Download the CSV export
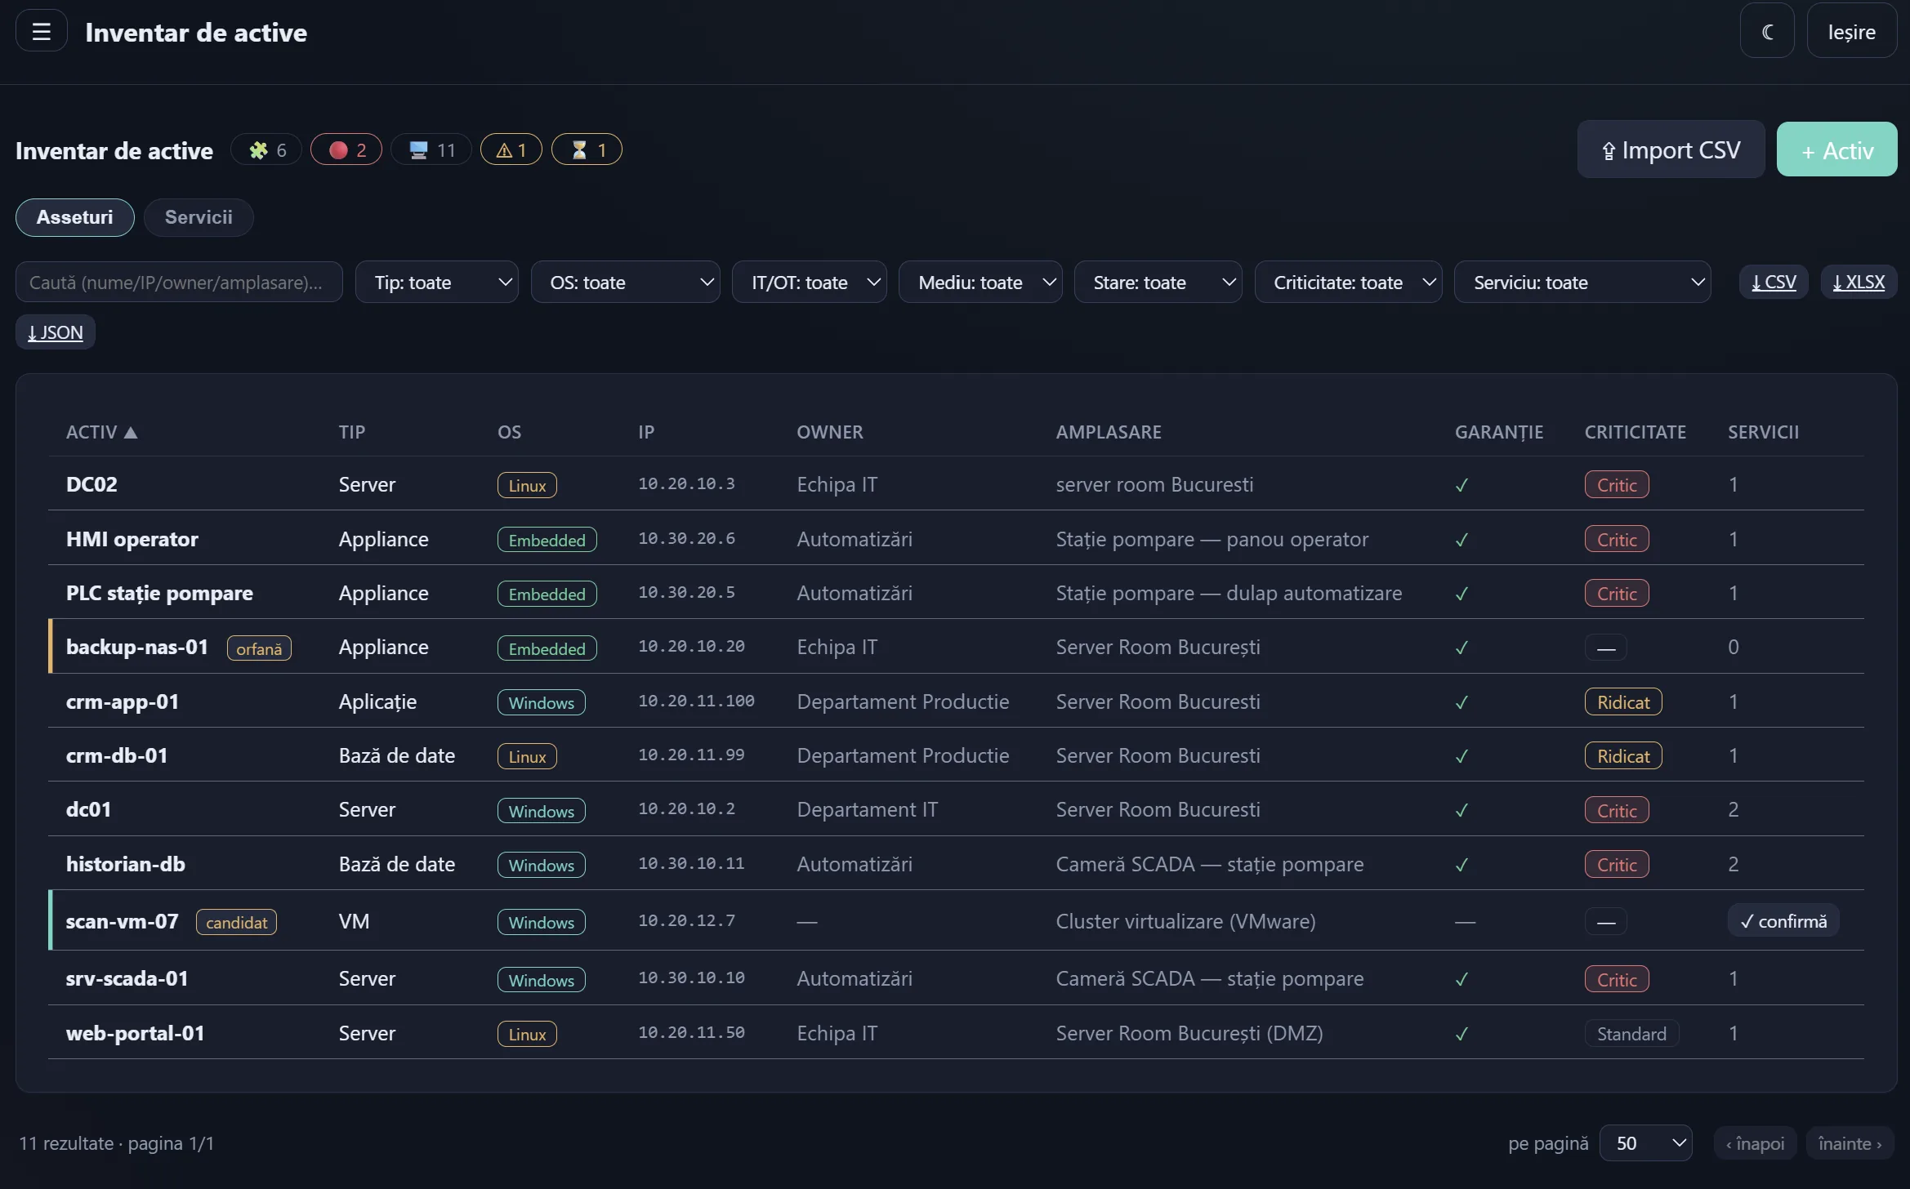Viewport: 1910px width, 1189px height. (x=1774, y=282)
